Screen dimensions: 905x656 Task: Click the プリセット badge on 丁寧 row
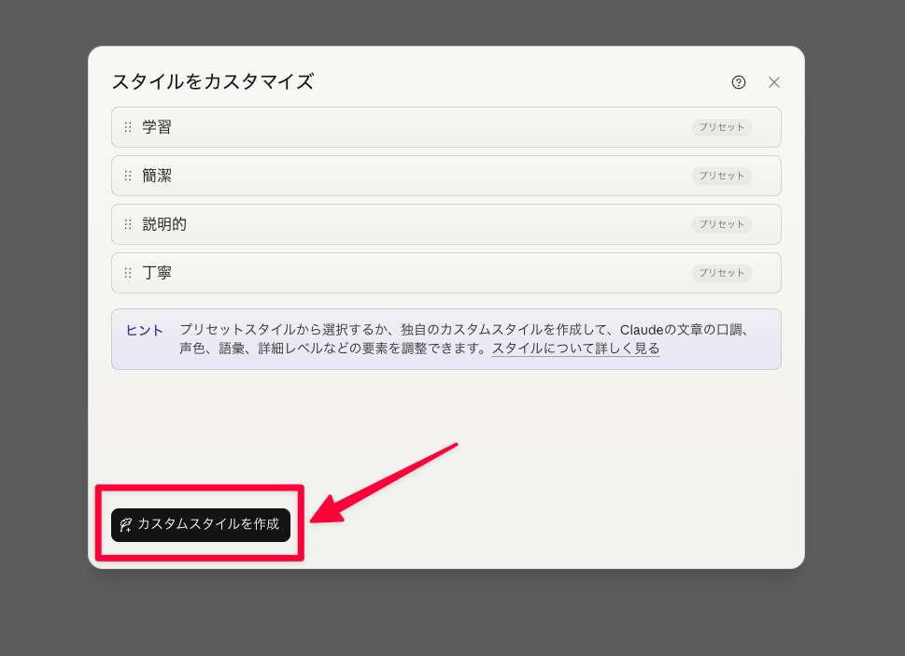(x=721, y=273)
